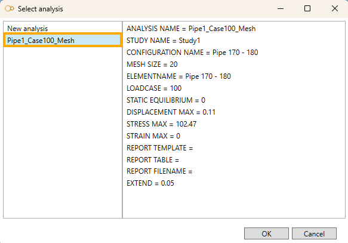
Task: Minimize the Select analysis window
Action: point(281,8)
